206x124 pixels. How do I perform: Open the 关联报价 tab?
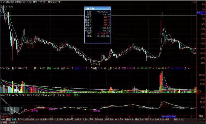(x=13, y=123)
